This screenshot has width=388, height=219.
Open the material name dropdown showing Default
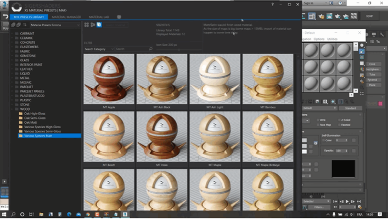[x=319, y=108]
